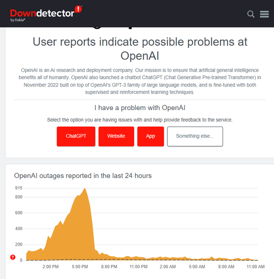Report a problem with App
The width and height of the screenshot is (274, 279).
(x=151, y=137)
